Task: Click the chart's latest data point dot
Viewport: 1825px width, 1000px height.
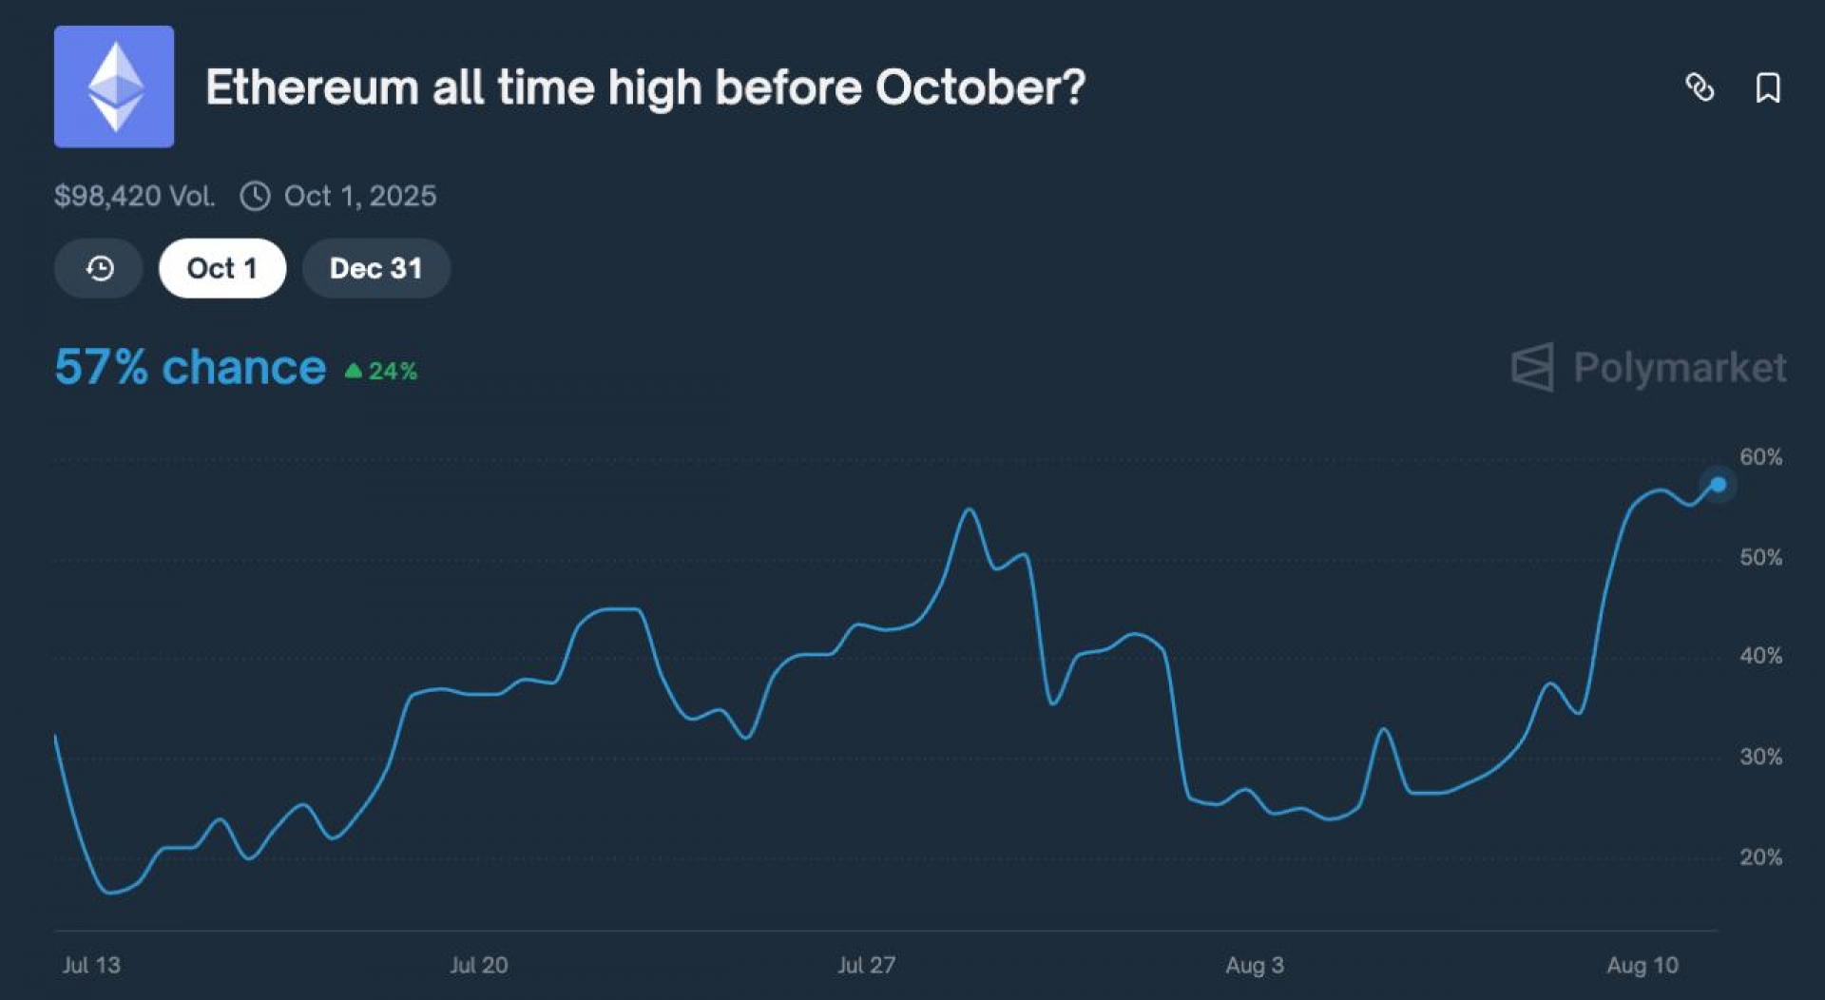Action: pos(1718,485)
